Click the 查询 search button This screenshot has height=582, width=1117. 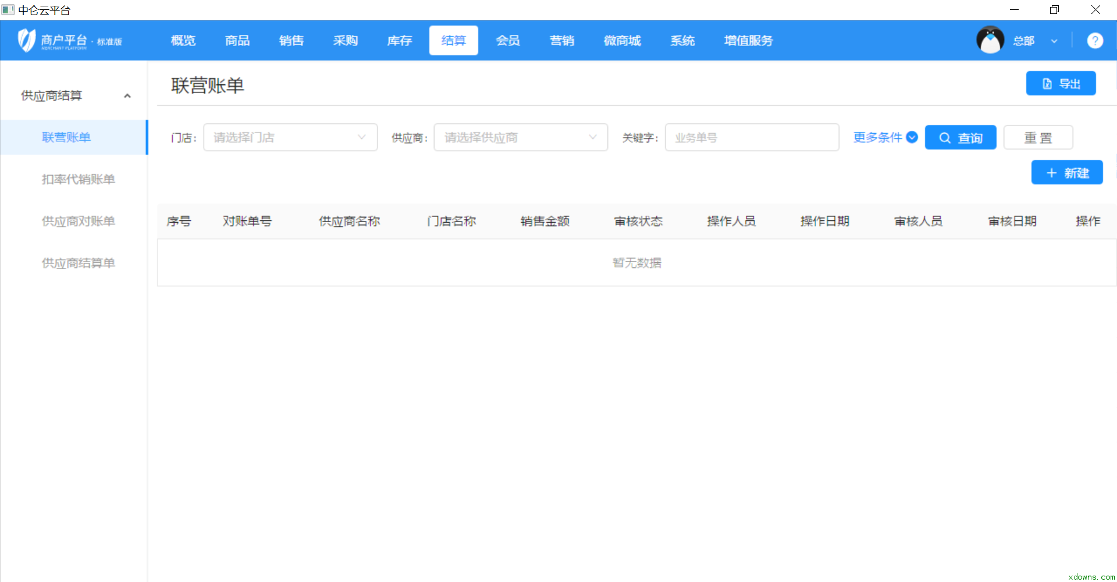coord(961,138)
